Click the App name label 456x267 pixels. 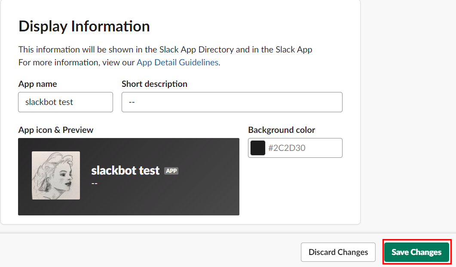point(37,84)
